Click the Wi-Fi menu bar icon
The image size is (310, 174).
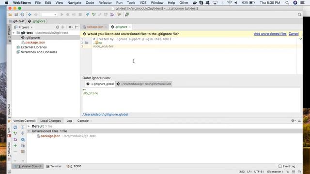pos(229,2)
